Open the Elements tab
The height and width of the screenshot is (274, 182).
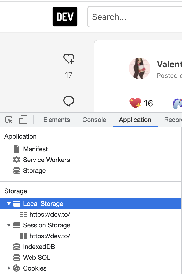(57, 120)
